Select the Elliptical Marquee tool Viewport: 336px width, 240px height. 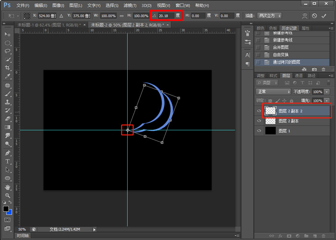(x=8, y=43)
